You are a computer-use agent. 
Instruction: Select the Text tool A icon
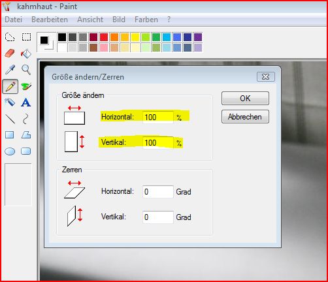[x=26, y=102]
